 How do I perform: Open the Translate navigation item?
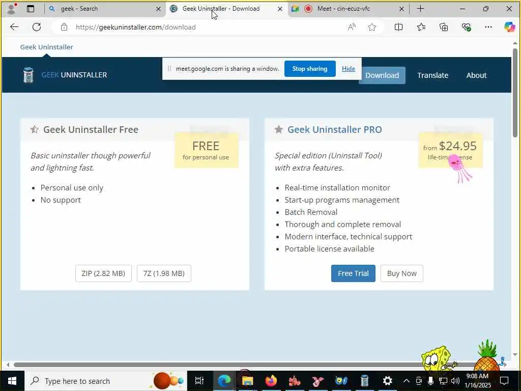coord(432,75)
